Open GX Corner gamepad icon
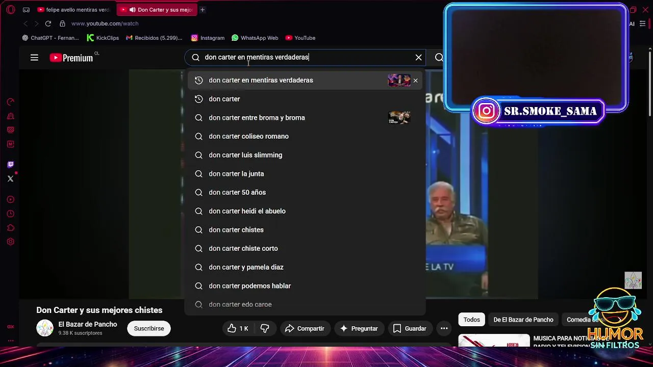Screen dimensions: 653x367 tap(26, 10)
